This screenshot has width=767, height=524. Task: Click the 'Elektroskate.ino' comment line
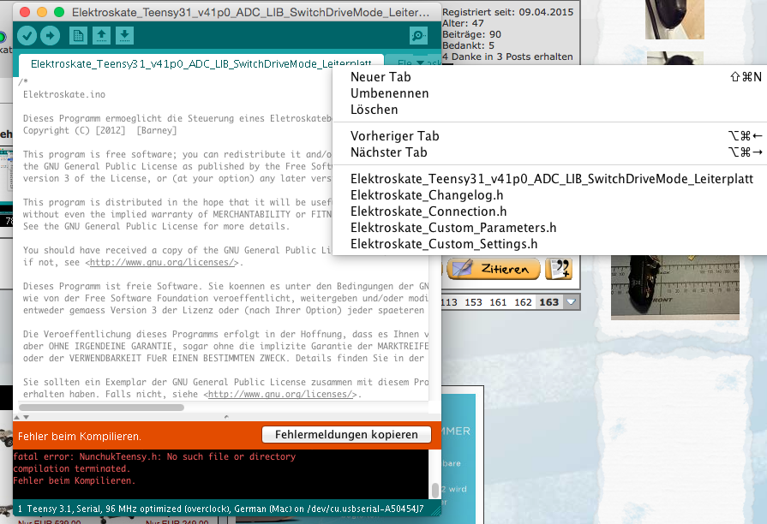coord(64,94)
